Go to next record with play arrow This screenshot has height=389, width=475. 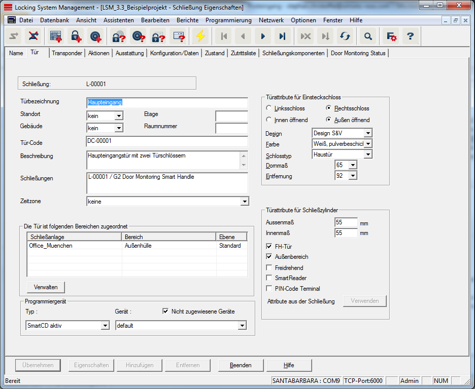[263, 36]
